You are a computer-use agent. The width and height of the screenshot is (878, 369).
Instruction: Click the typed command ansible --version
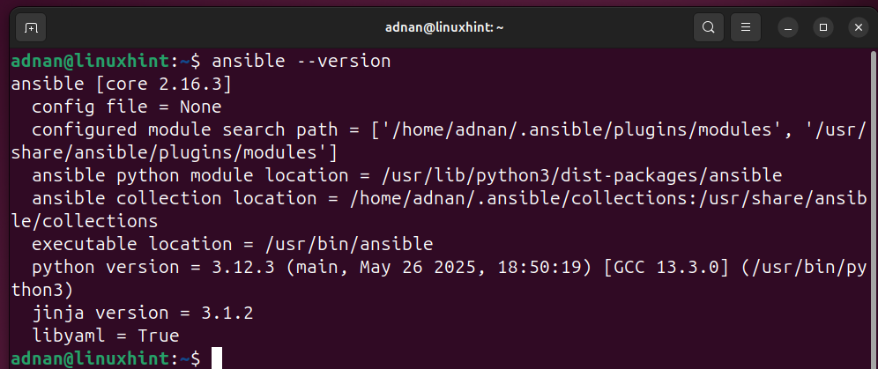click(x=301, y=61)
